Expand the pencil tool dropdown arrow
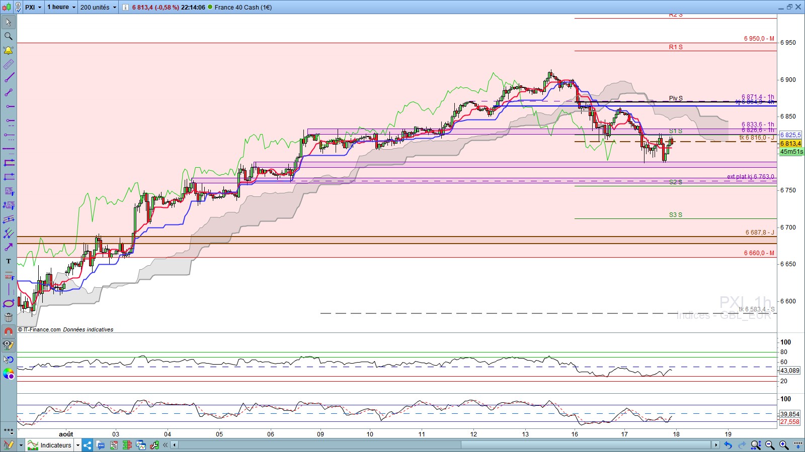The height and width of the screenshot is (452, 805). click(21, 445)
